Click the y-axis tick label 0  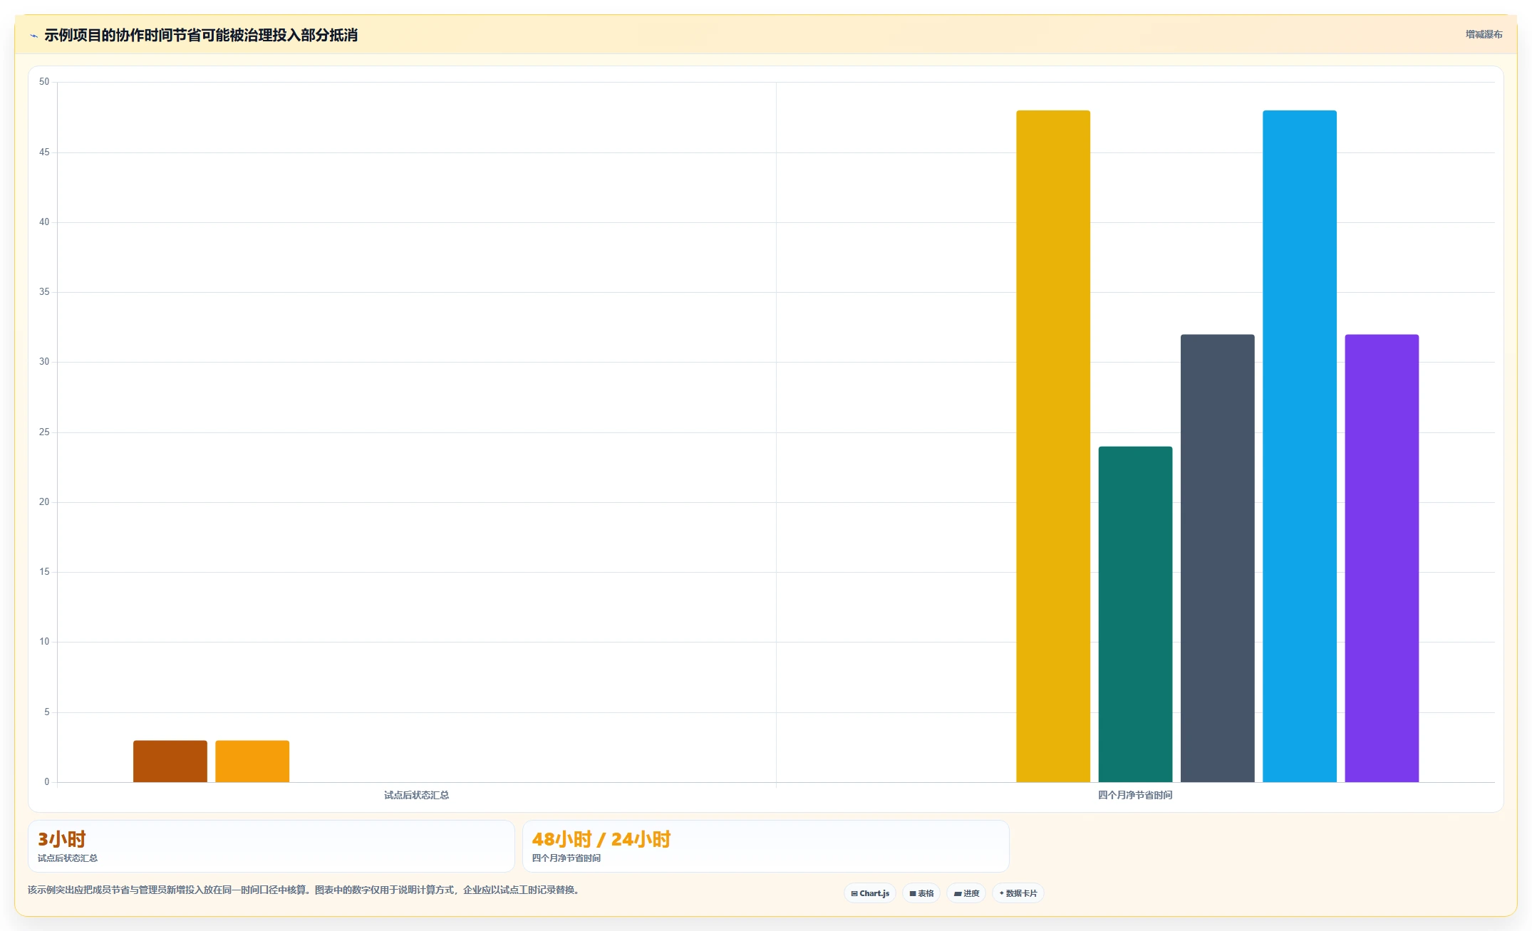[x=47, y=782]
